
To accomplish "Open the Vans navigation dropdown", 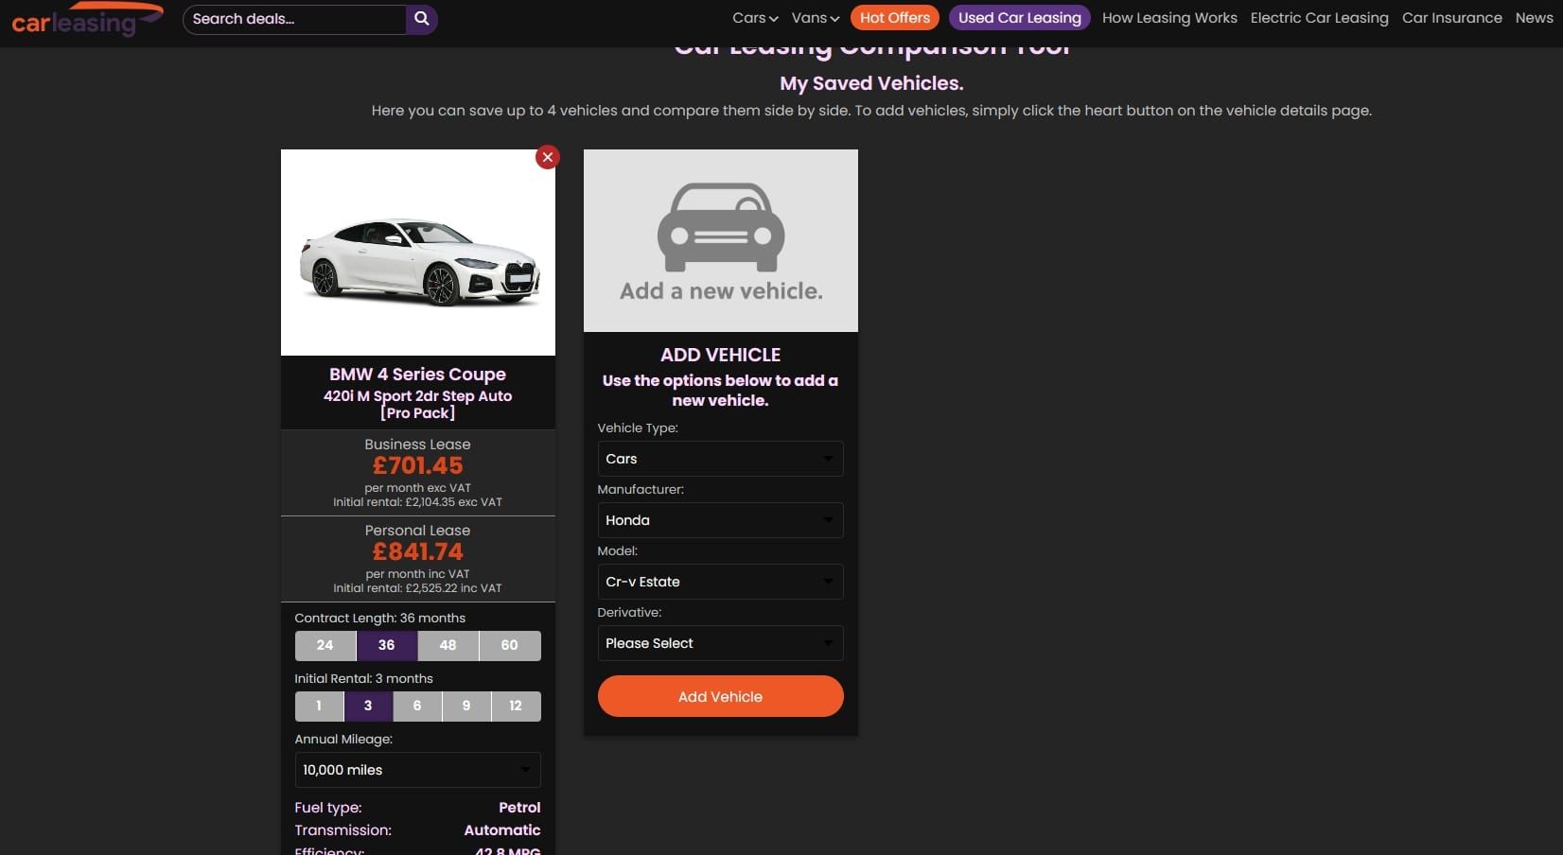I will pos(814,17).
